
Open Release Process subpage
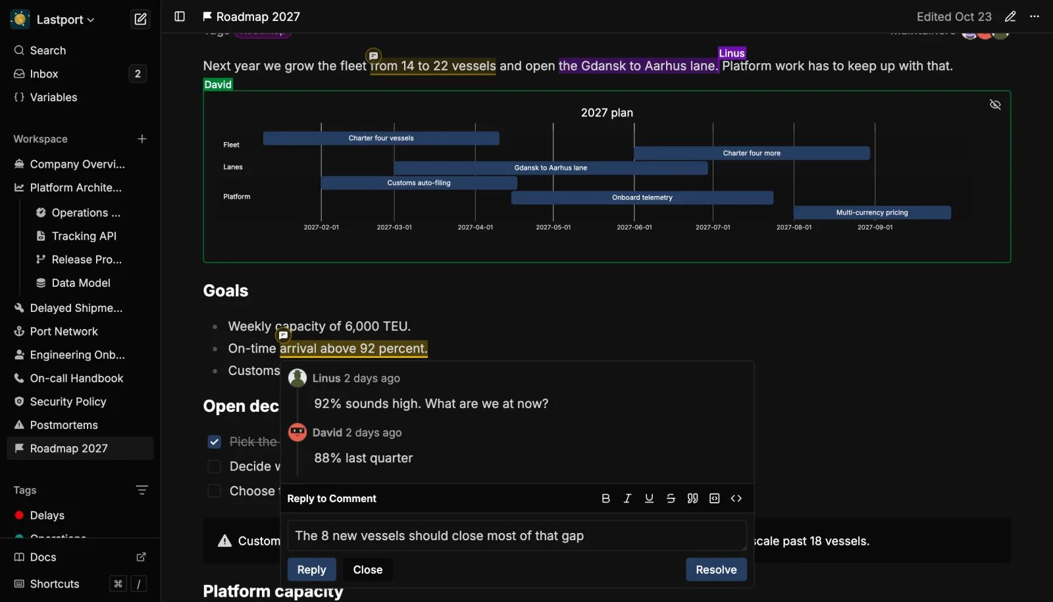(91, 259)
